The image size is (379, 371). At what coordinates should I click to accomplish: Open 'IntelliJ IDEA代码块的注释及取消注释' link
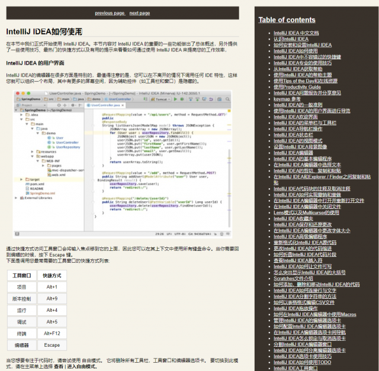312,189
